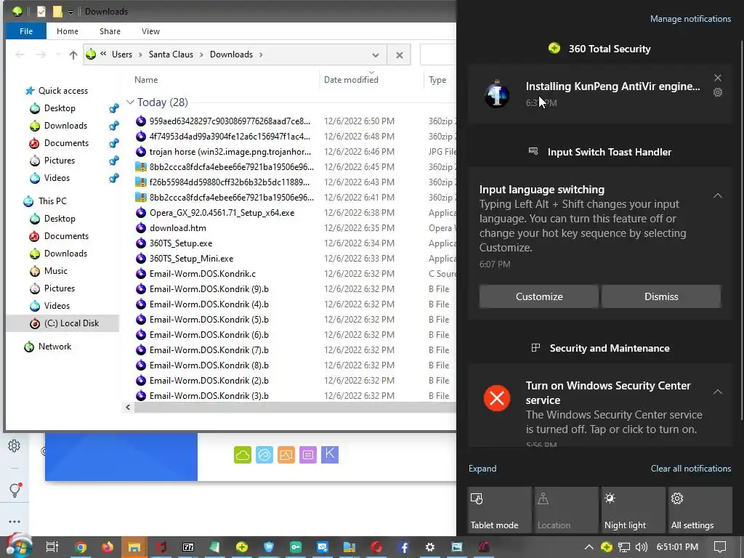Open the View ribbon tab
The height and width of the screenshot is (558, 744).
(150, 31)
